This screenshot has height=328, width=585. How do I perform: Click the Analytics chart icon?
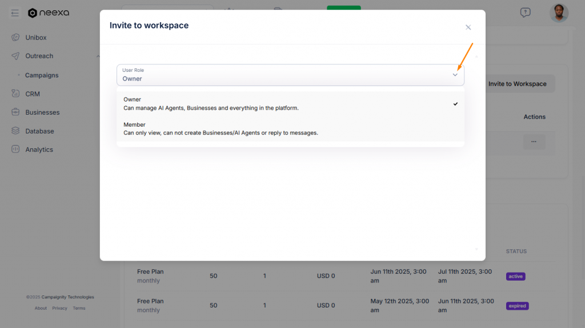[15, 149]
